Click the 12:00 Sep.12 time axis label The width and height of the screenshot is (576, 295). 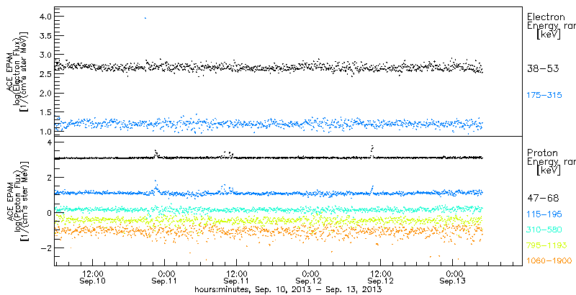coord(382,278)
